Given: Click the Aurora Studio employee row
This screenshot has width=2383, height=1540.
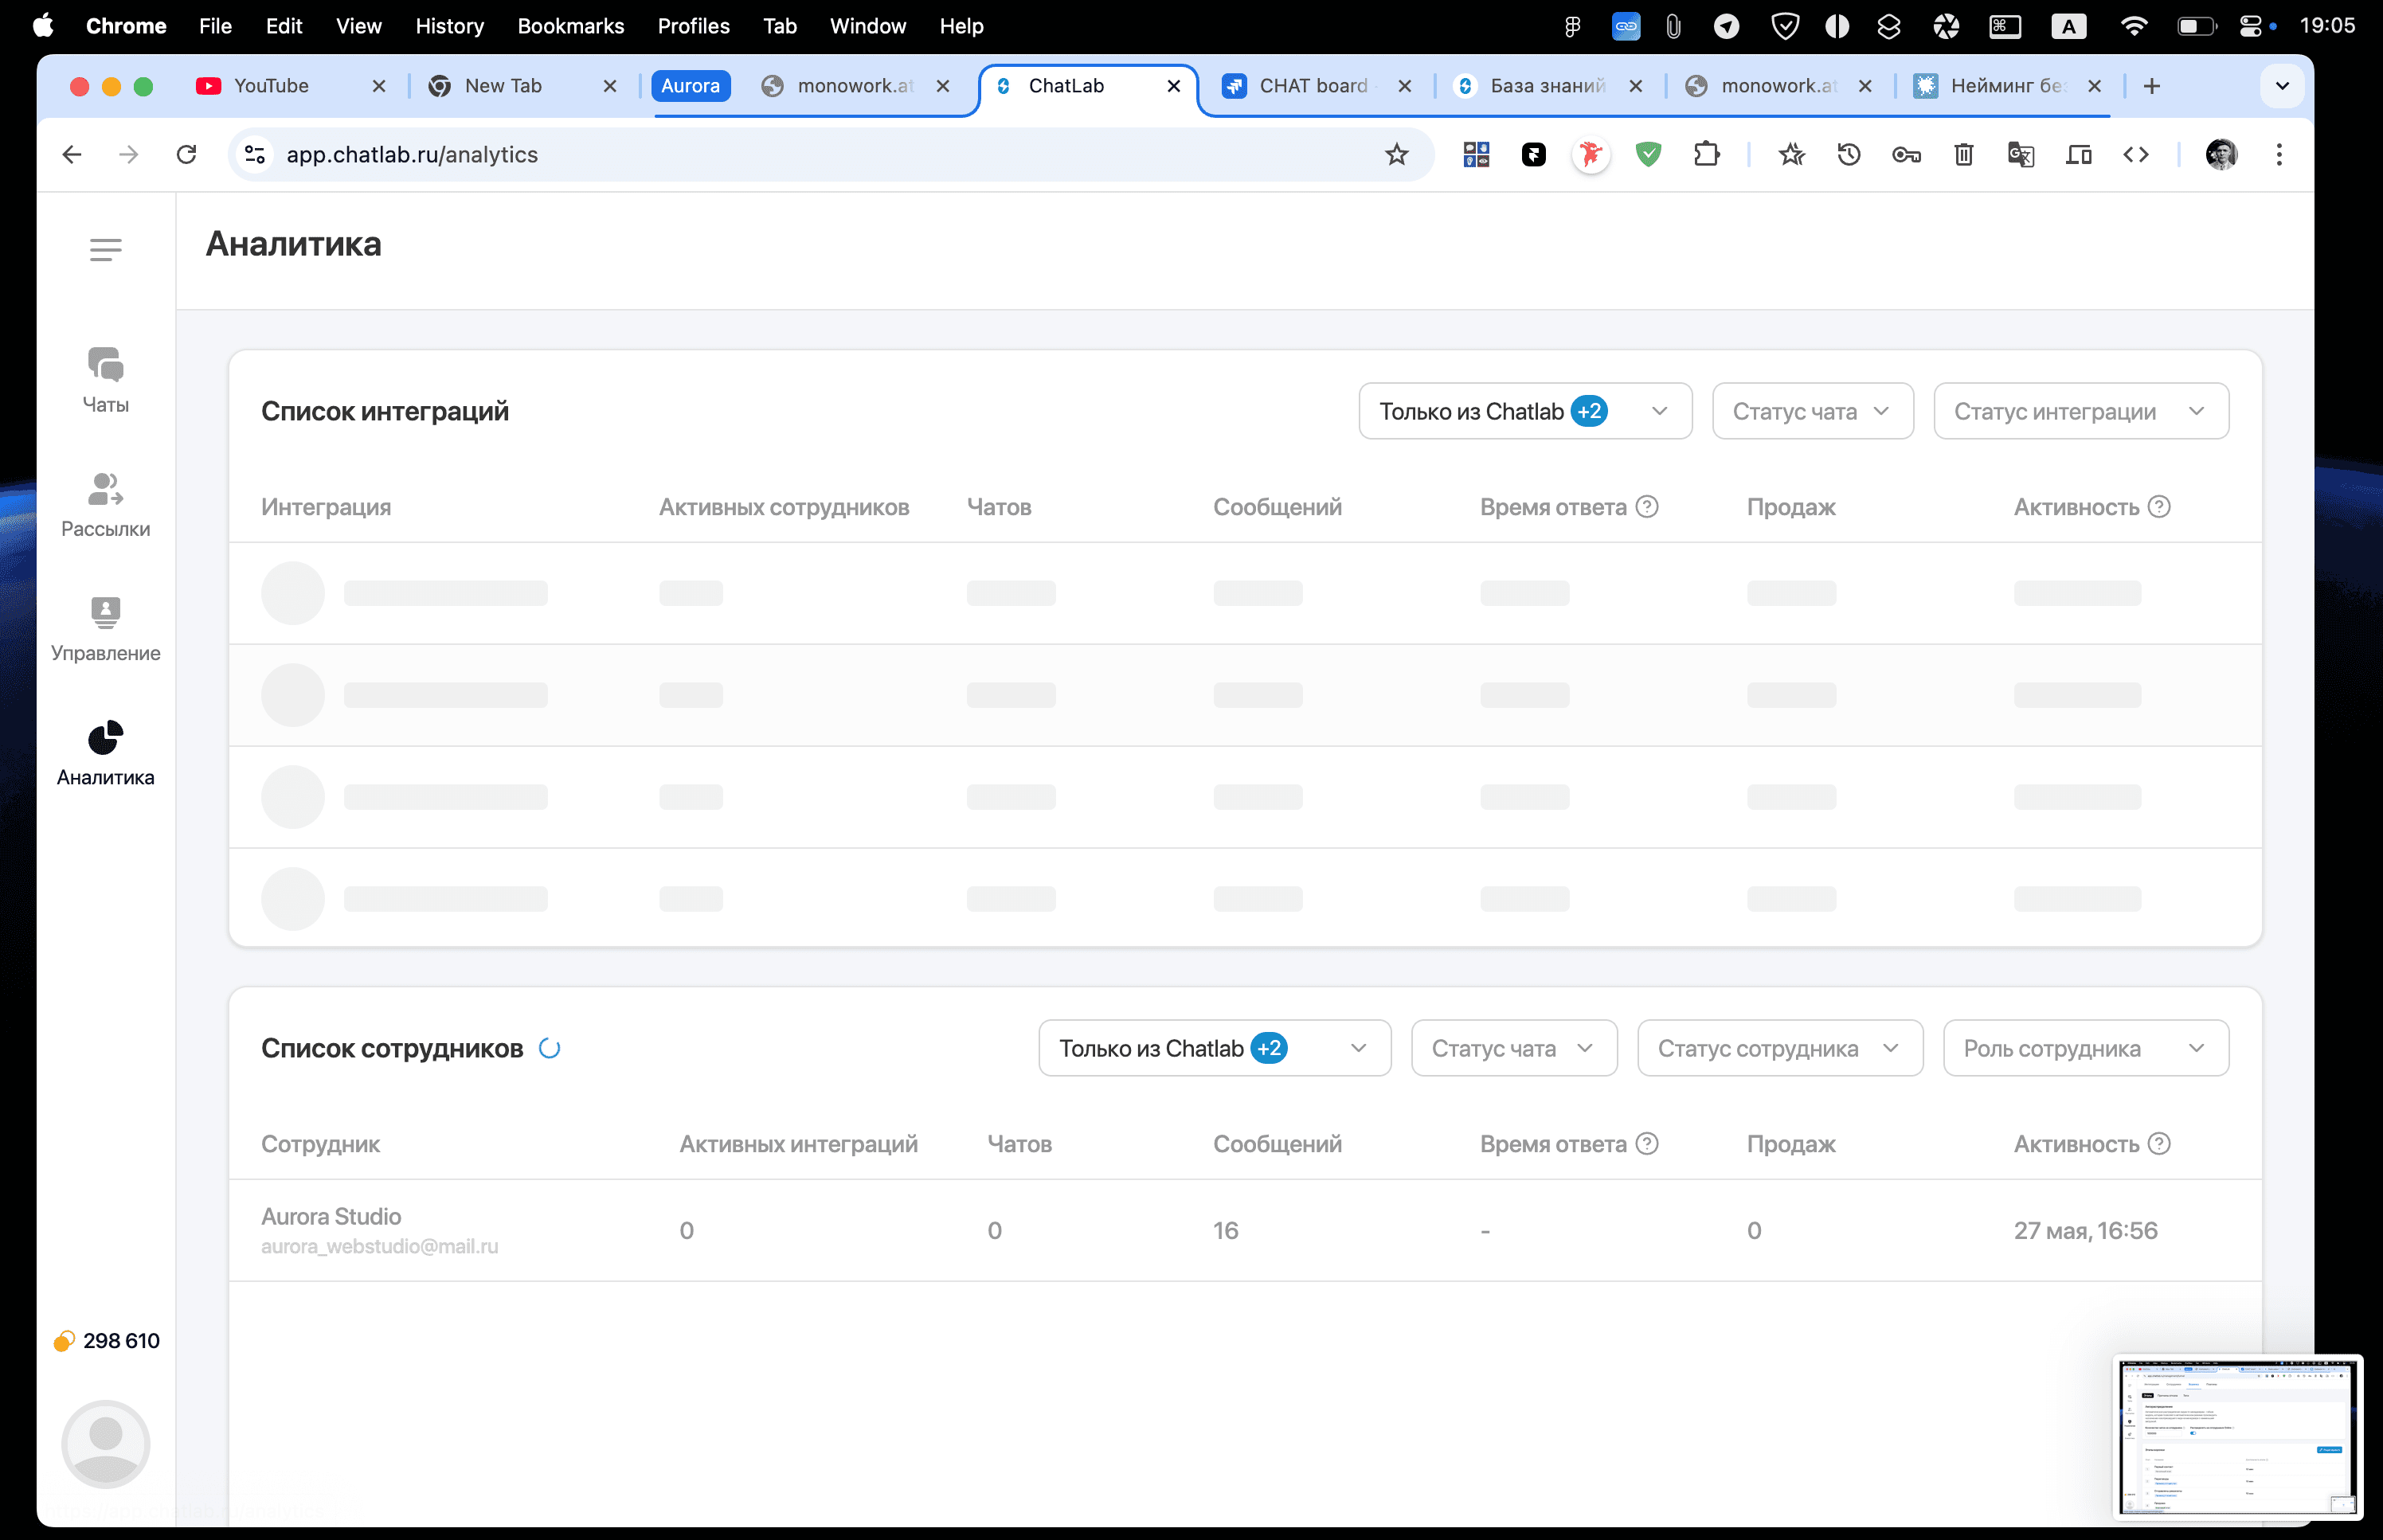Looking at the screenshot, I should coord(1244,1230).
